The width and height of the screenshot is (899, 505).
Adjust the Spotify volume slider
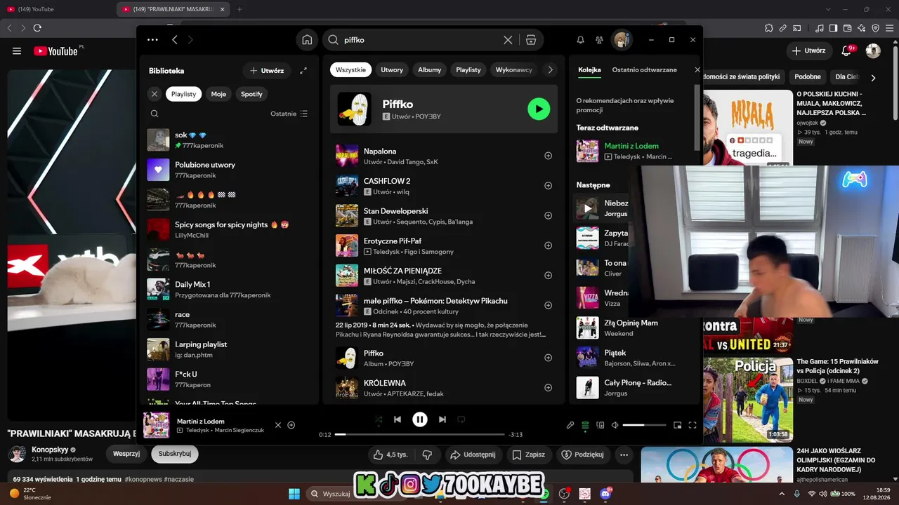click(x=644, y=425)
